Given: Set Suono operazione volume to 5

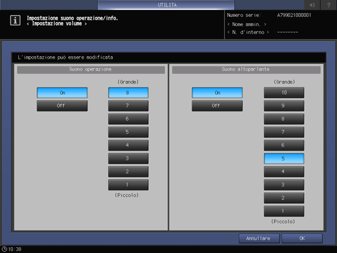Looking at the screenshot, I should 128,132.
